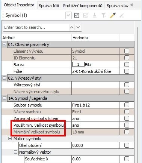Click the greyed deselect checkmark icon
Viewport: 142px width, 163px height.
pyautogui.click(x=86, y=16)
